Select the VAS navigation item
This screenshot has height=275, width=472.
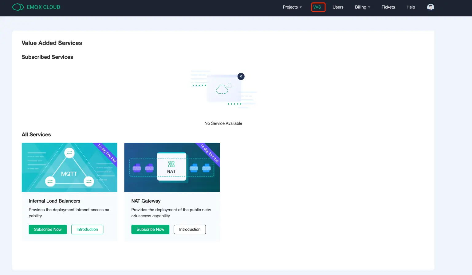coord(318,7)
